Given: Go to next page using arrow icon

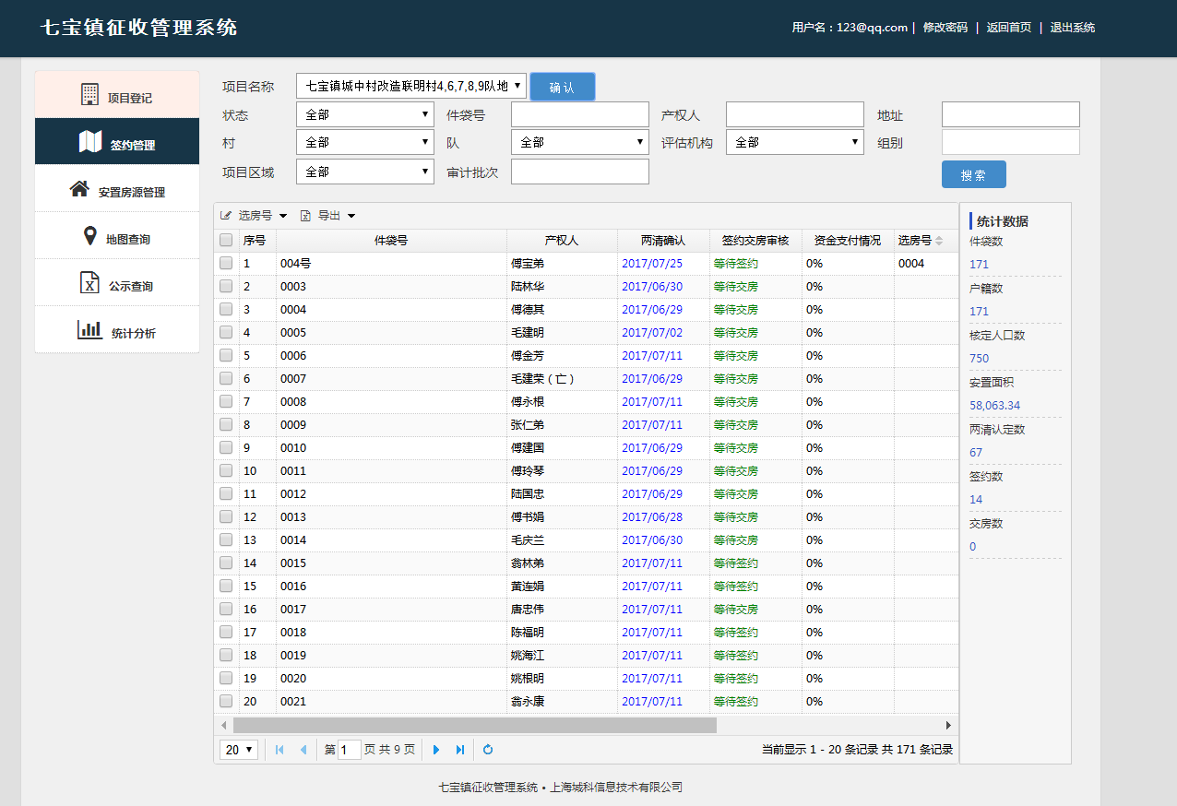Looking at the screenshot, I should [x=436, y=750].
